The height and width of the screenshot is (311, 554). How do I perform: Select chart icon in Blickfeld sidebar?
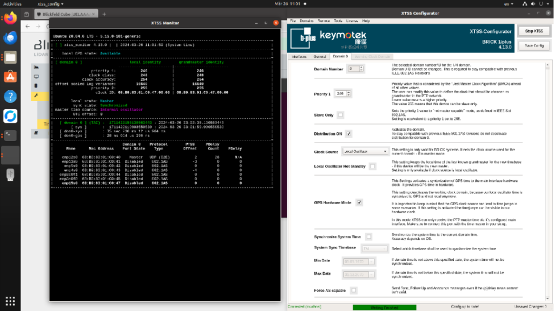(x=36, y=67)
